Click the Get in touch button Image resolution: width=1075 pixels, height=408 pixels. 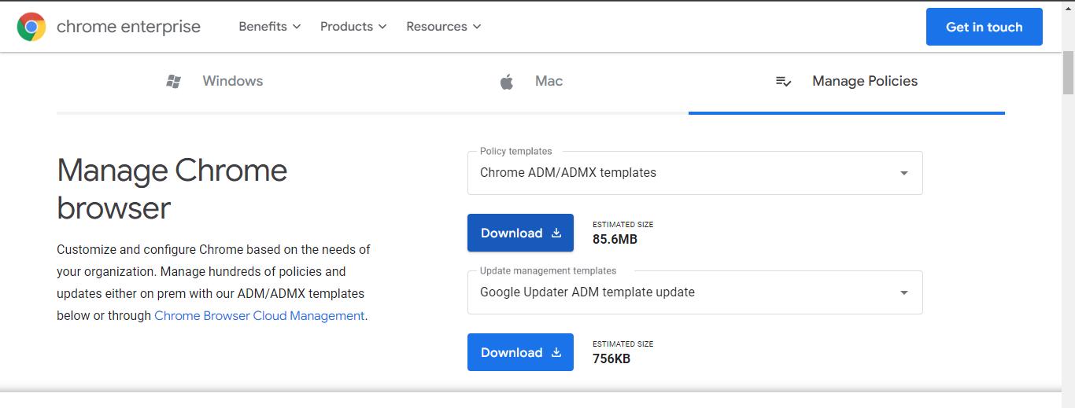click(984, 27)
